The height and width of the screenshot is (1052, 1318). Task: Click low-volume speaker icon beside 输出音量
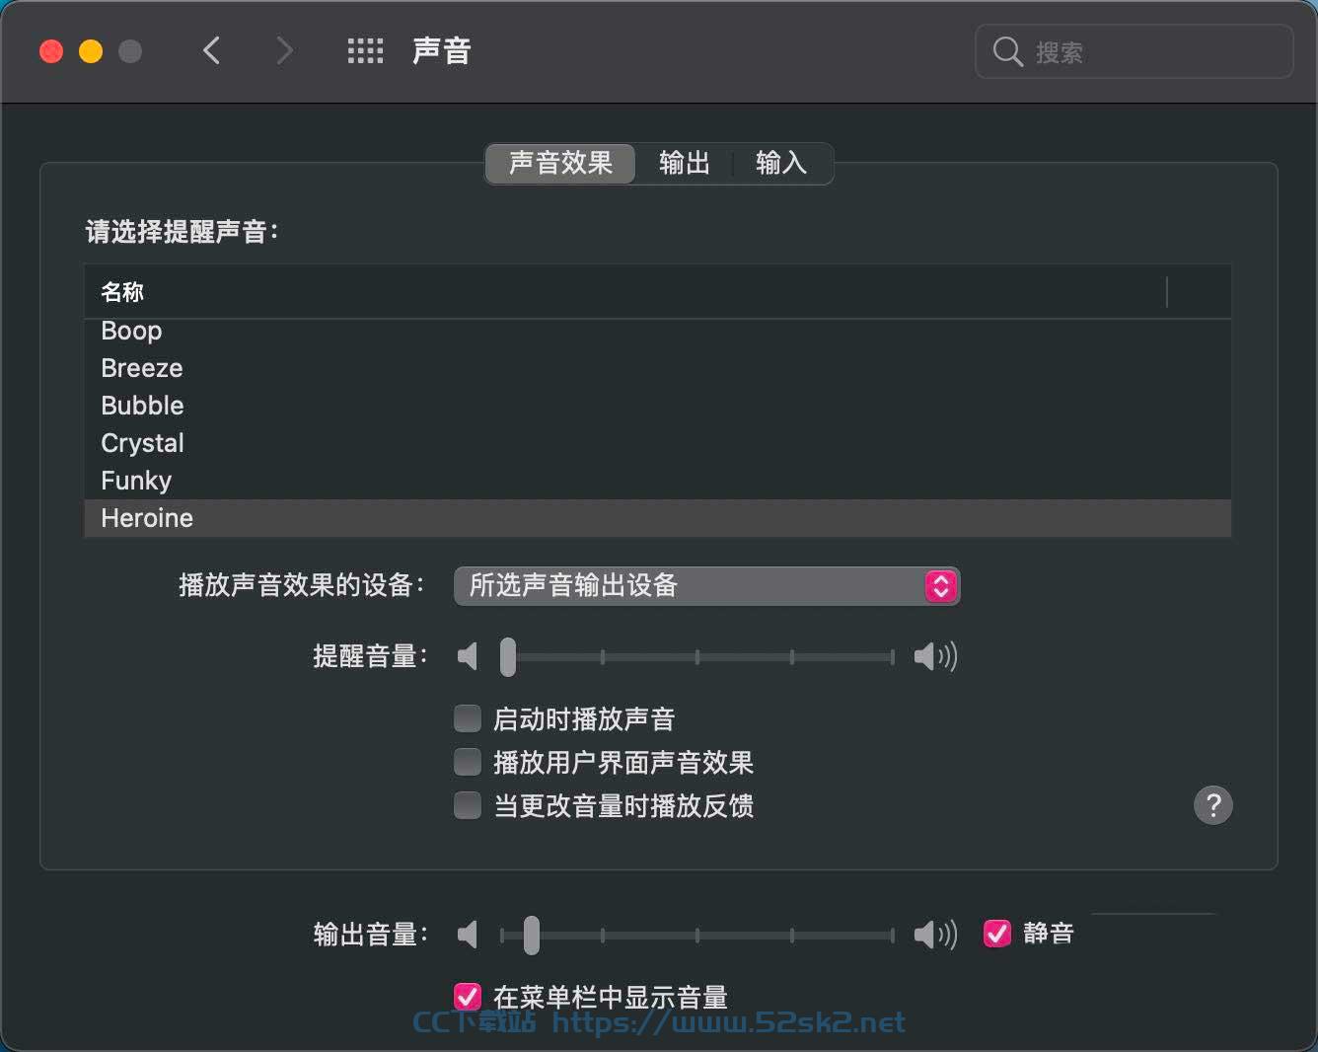468,935
